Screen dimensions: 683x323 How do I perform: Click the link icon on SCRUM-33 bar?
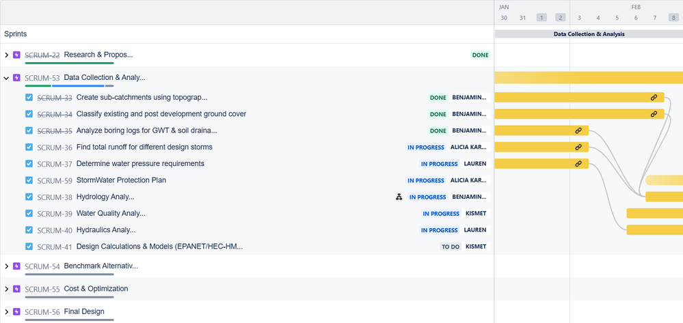point(654,98)
